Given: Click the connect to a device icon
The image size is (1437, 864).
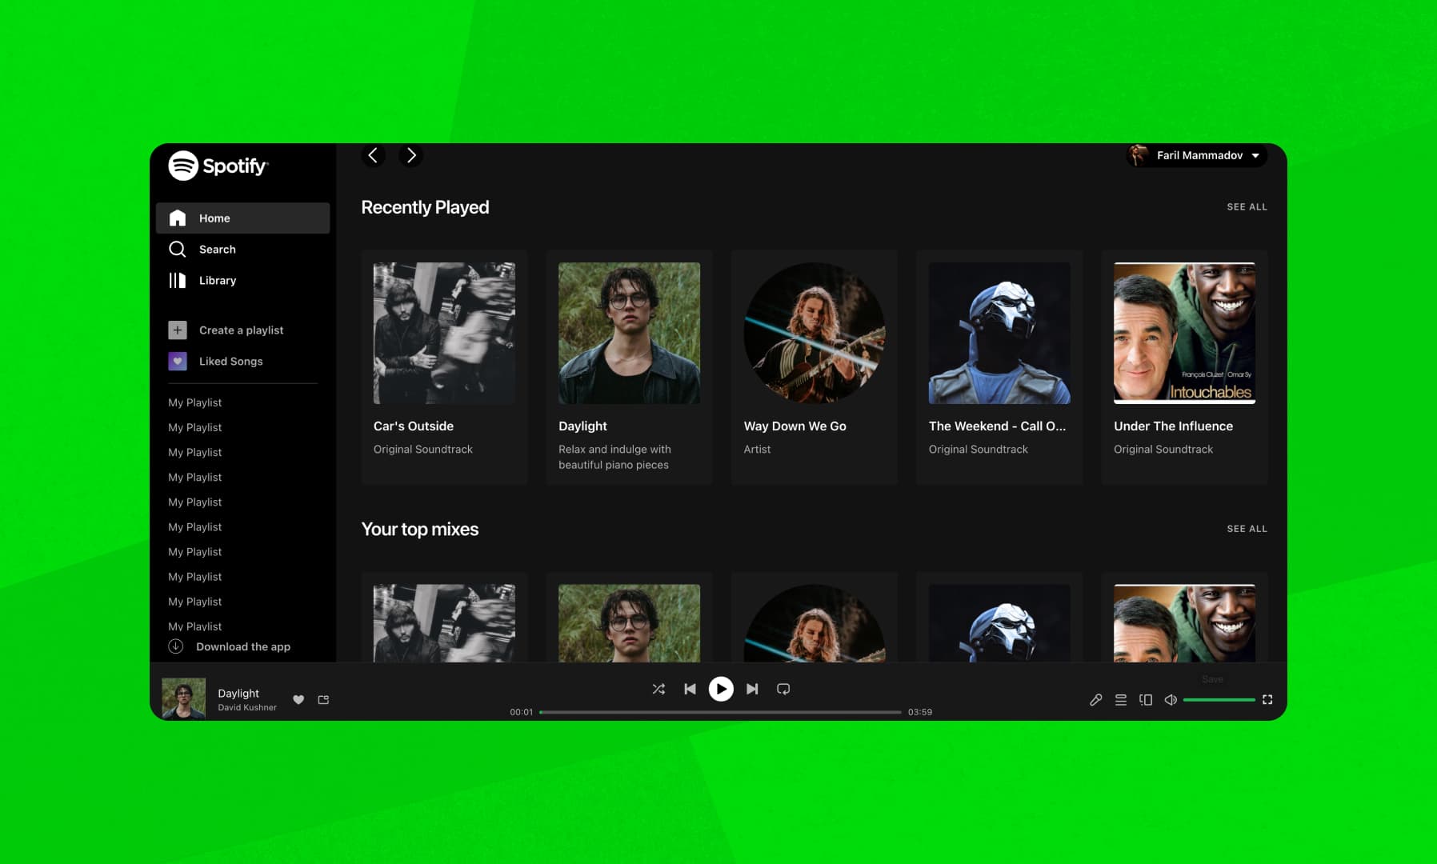Looking at the screenshot, I should (1146, 700).
